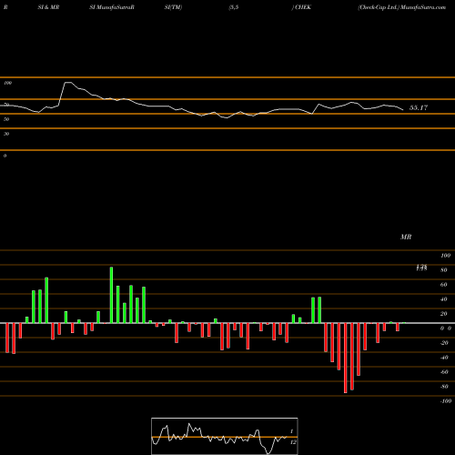Click the "SI MunafaSutraR" header label
Screen dimensions: 455x455
(x=112, y=7)
